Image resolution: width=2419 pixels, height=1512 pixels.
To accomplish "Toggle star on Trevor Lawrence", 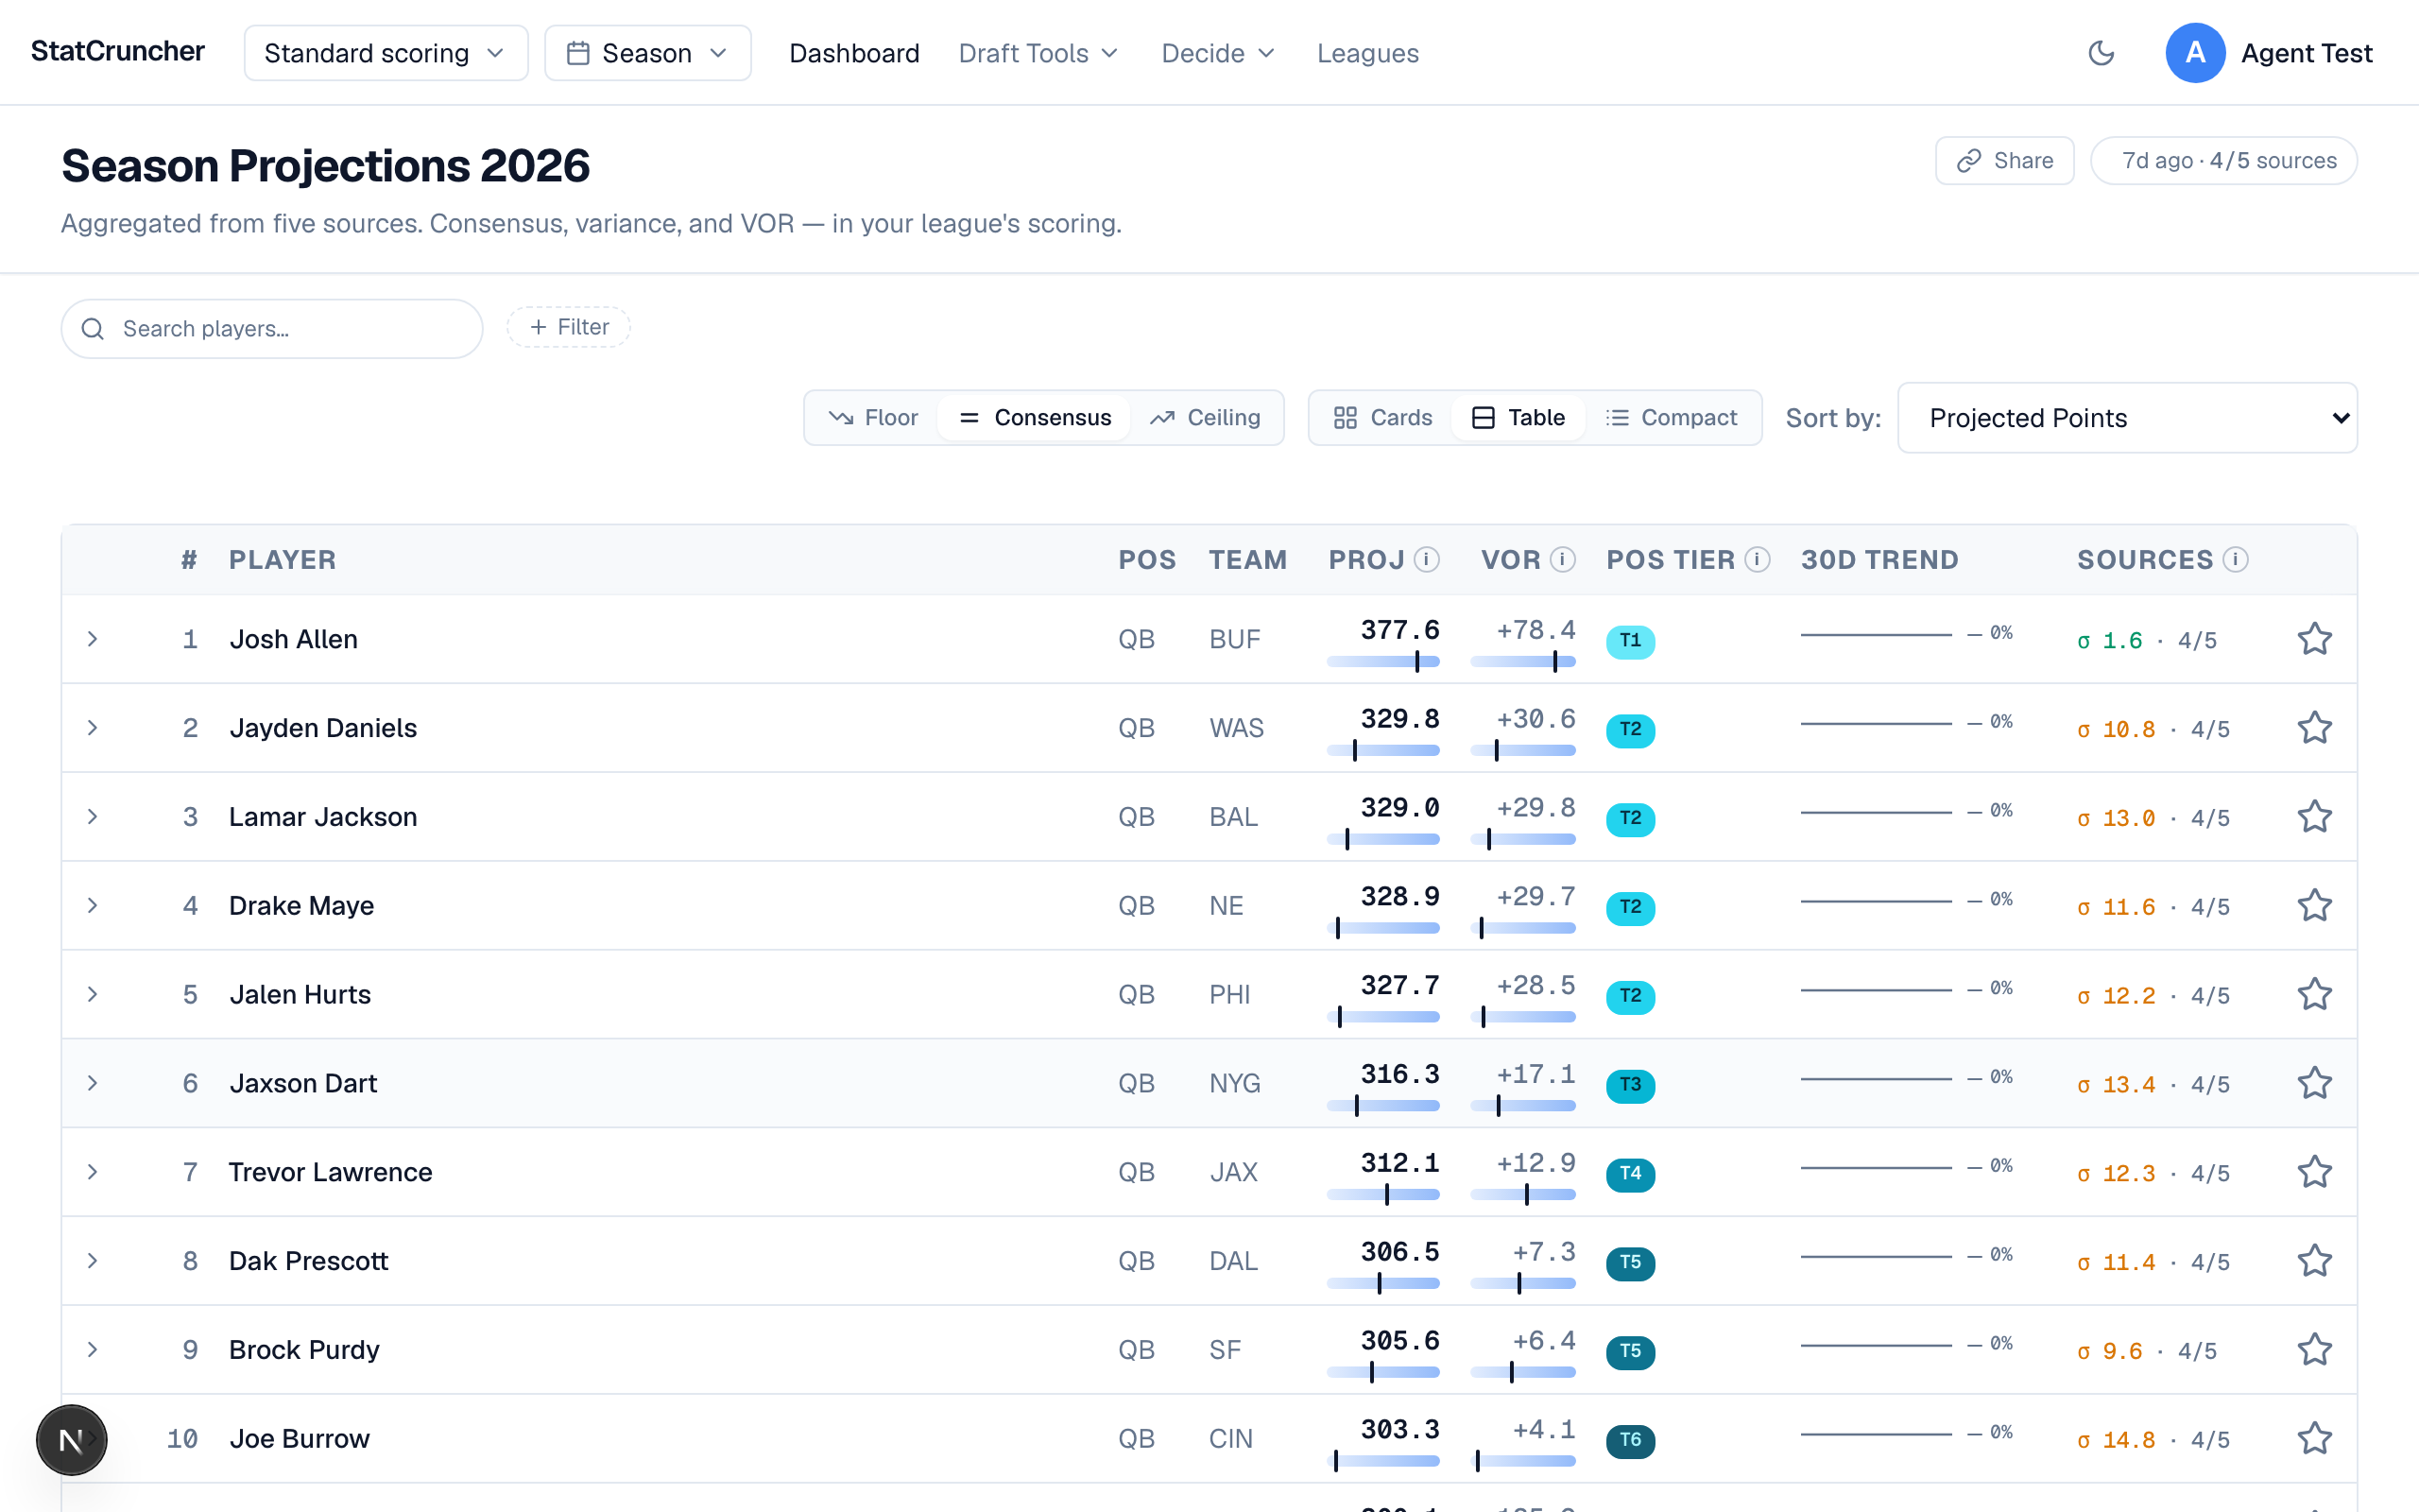I will point(2314,1172).
